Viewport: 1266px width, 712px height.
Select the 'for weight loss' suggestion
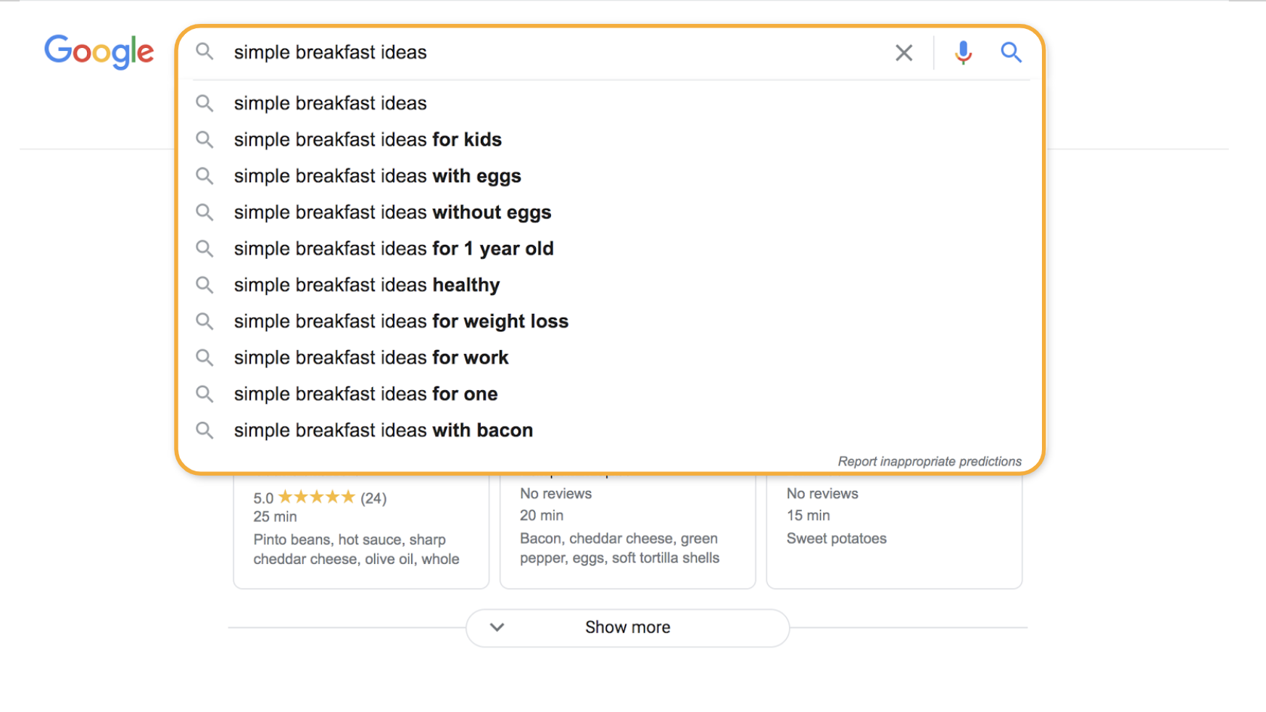pos(401,321)
